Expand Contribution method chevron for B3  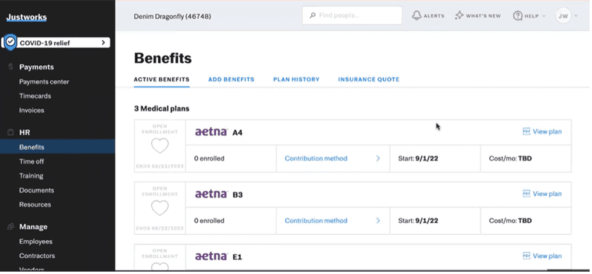click(x=378, y=221)
